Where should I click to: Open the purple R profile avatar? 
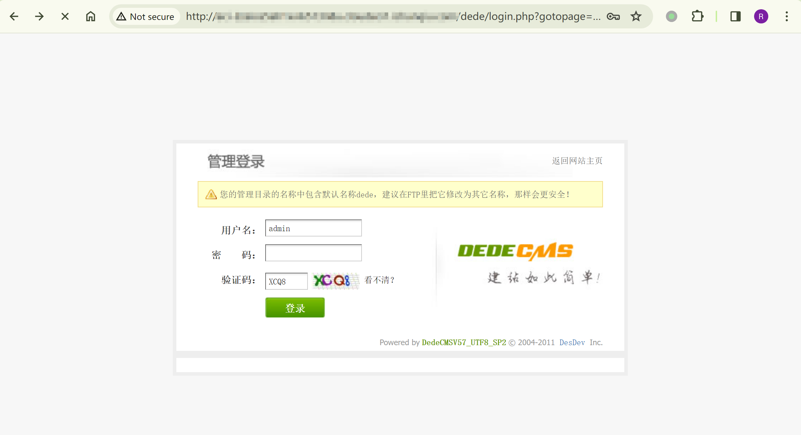click(x=761, y=16)
